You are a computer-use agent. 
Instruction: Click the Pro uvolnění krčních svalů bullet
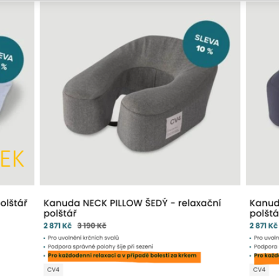point(83,238)
